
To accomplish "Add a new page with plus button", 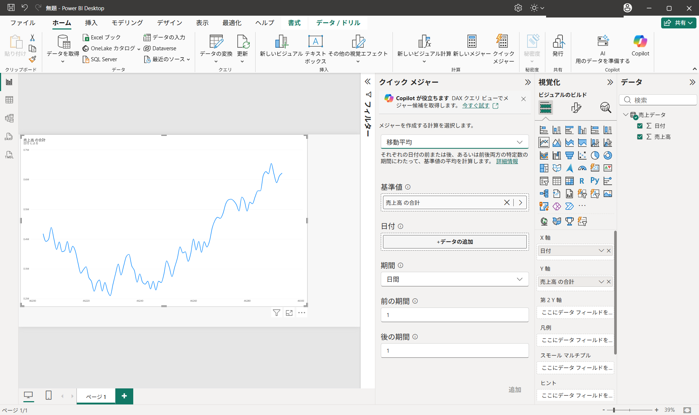I will tap(124, 396).
